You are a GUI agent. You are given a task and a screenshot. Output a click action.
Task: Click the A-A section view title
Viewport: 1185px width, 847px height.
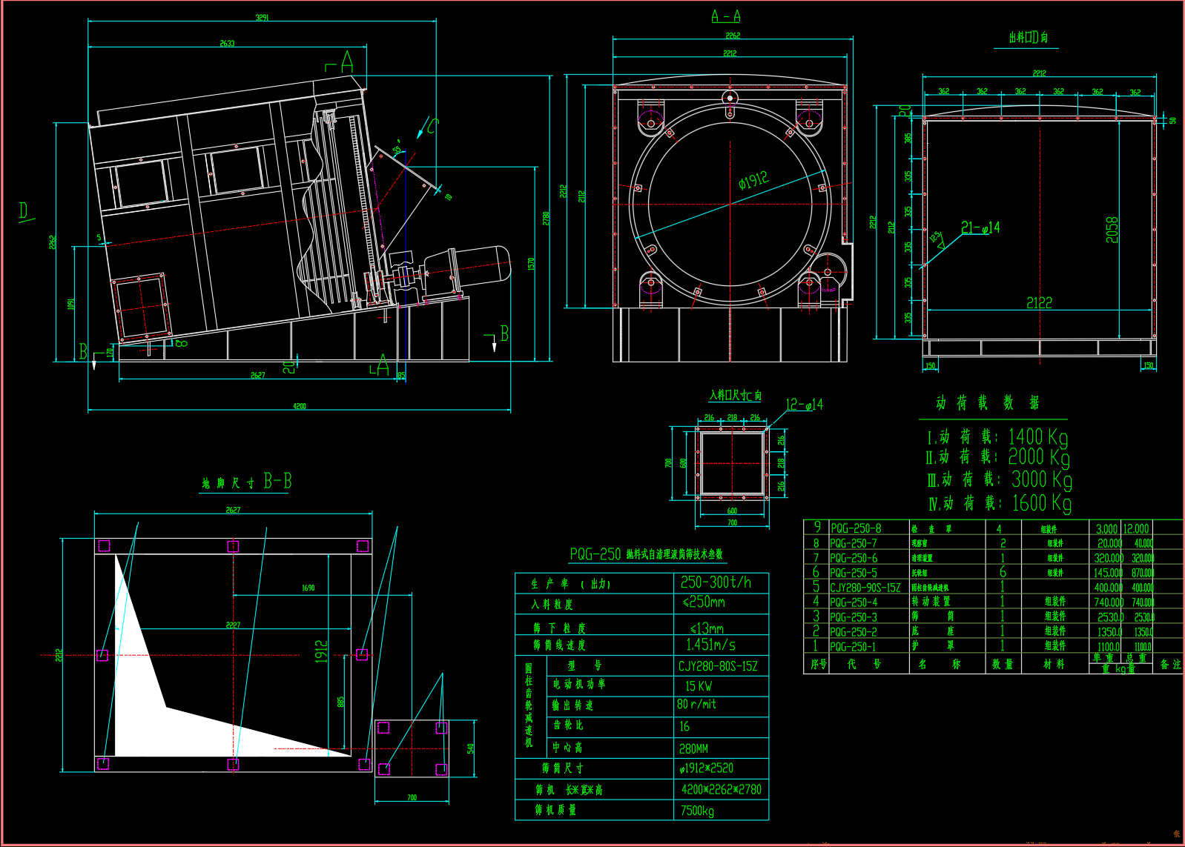pos(725,16)
